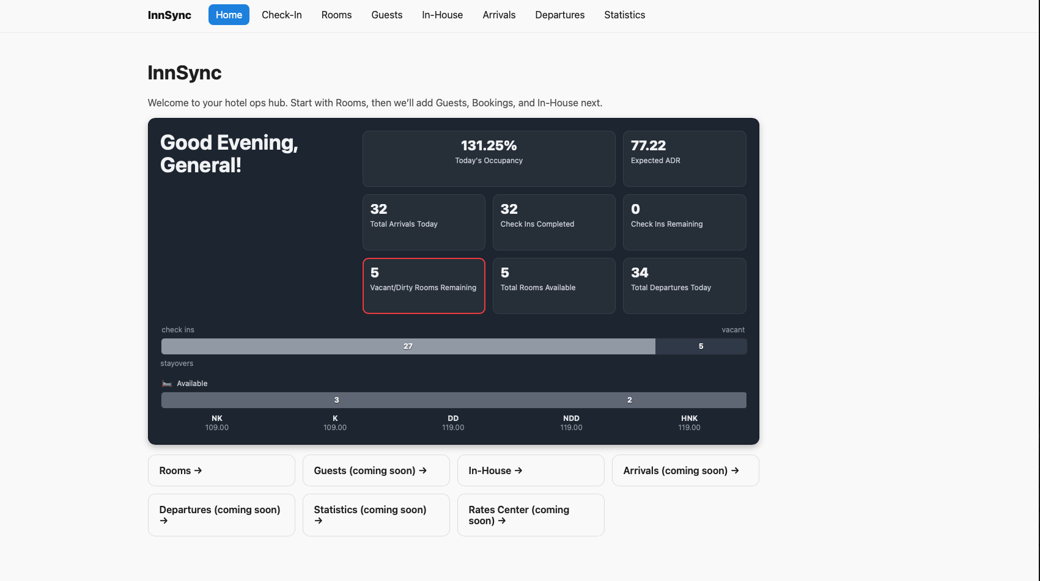This screenshot has width=1040, height=581.
Task: Open Rates Center (coming soon) card
Action: point(531,515)
